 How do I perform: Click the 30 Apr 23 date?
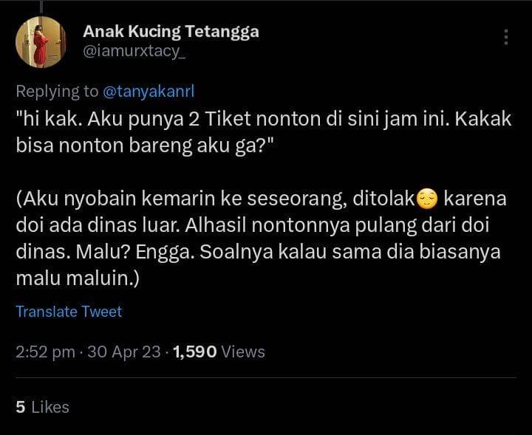point(123,352)
